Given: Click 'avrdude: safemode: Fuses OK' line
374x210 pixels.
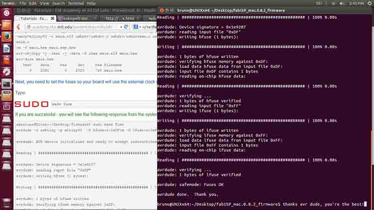Looking at the screenshot, I should click(x=190, y=185).
